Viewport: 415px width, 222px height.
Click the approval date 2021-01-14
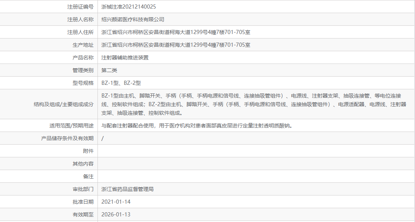tap(116, 201)
